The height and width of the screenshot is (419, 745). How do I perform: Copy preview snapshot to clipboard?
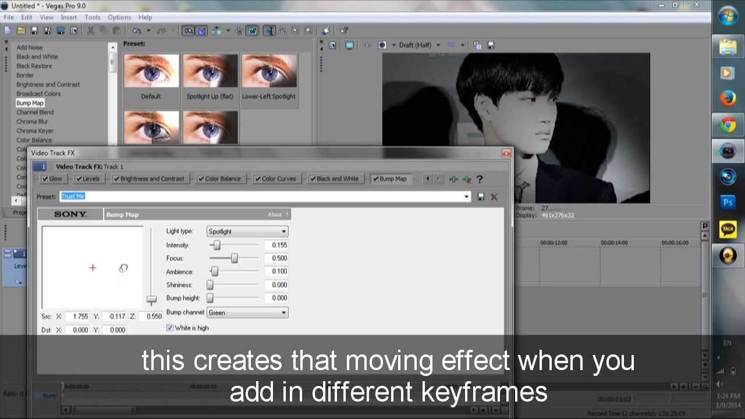[x=477, y=45]
